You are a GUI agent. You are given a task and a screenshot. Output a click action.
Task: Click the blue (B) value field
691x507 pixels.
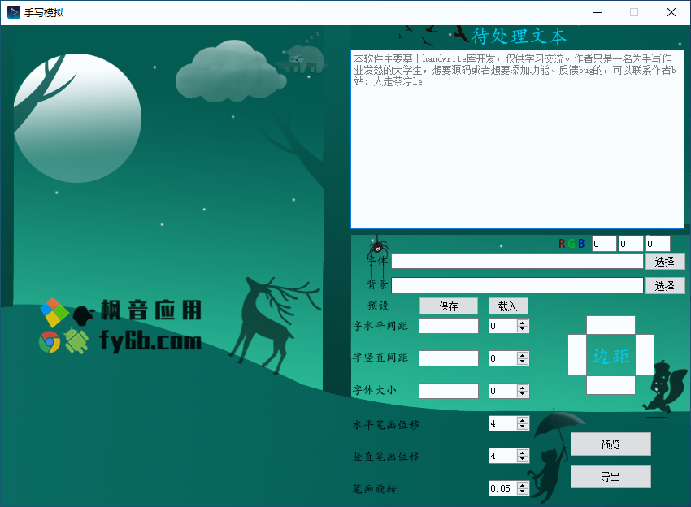(658, 244)
